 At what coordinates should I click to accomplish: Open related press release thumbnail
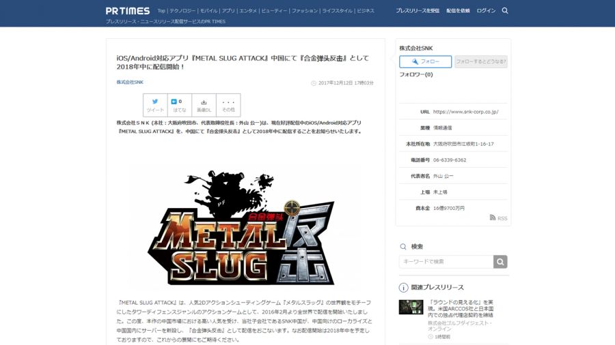pos(411,307)
